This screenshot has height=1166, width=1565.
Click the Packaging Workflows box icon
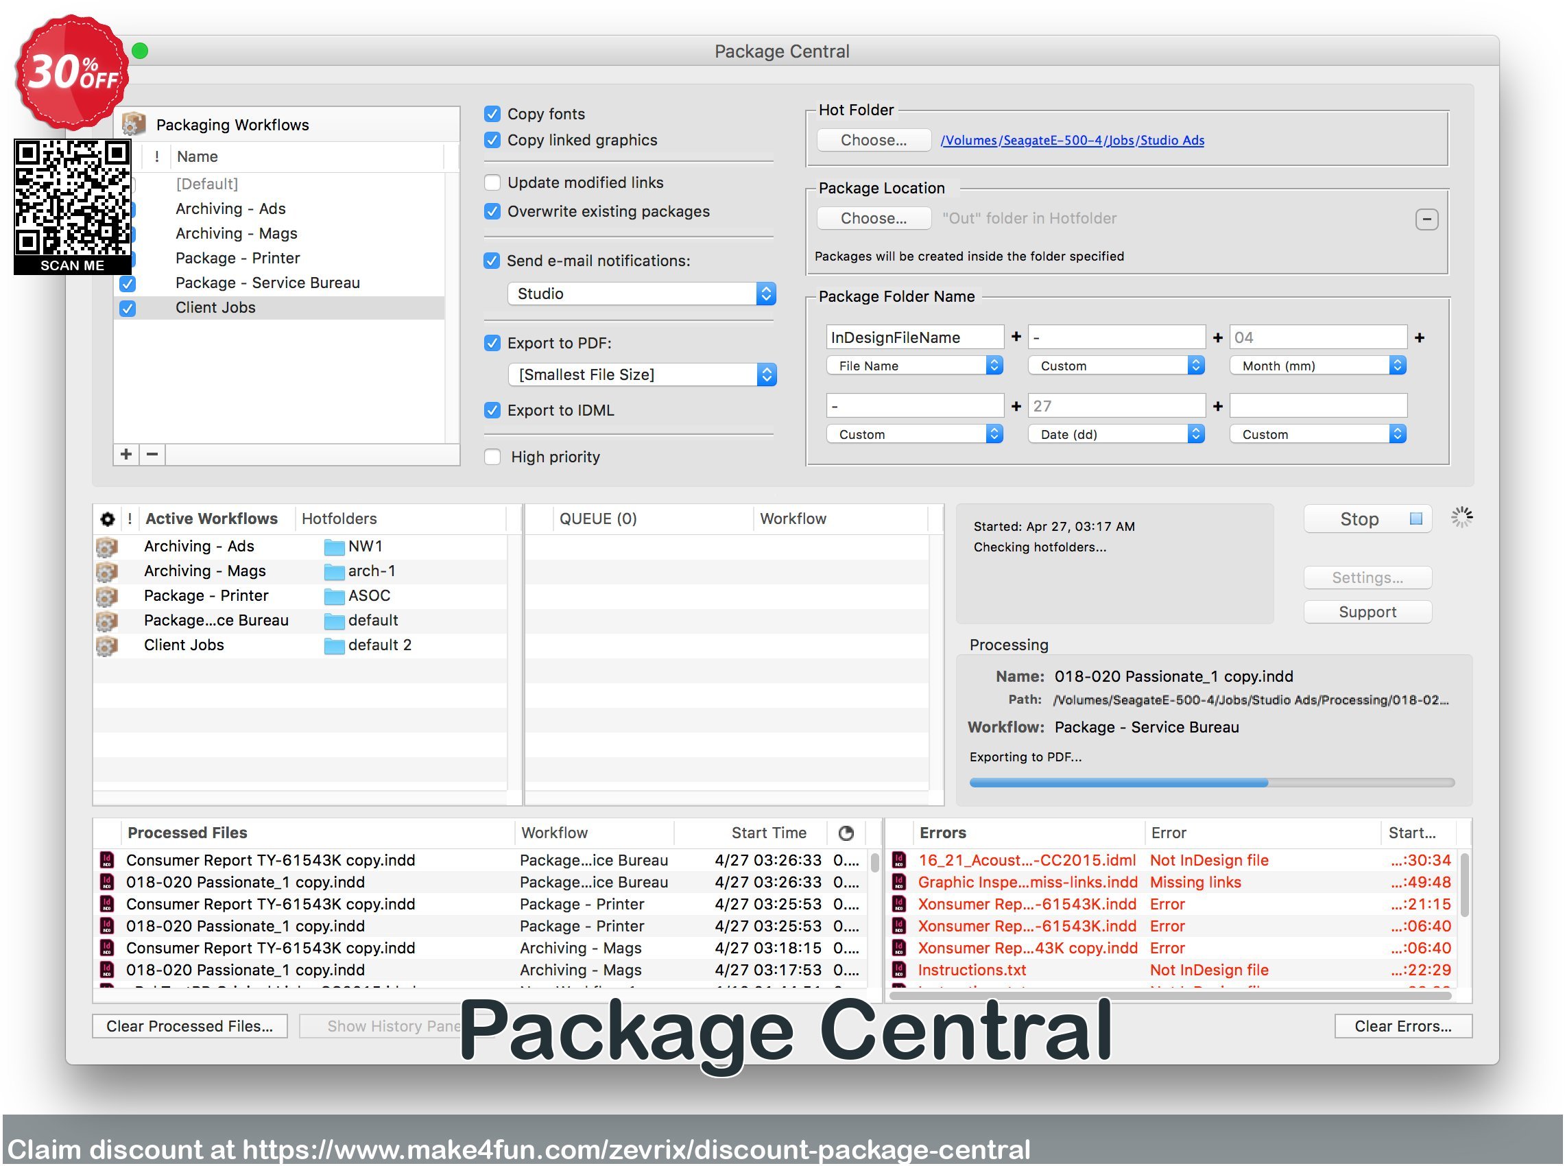pyautogui.click(x=133, y=124)
